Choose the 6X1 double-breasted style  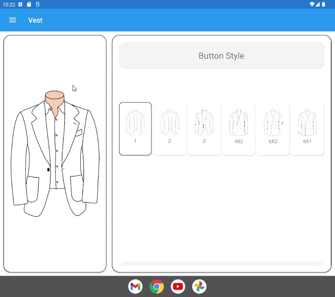pos(307,128)
